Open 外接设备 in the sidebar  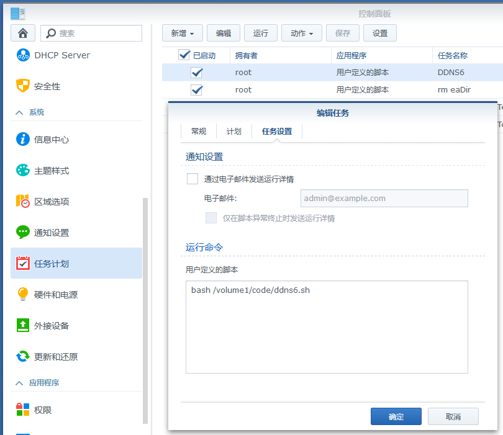(x=52, y=326)
